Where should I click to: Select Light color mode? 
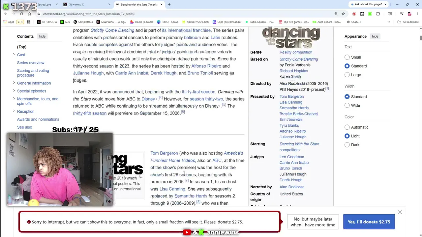click(x=347, y=136)
